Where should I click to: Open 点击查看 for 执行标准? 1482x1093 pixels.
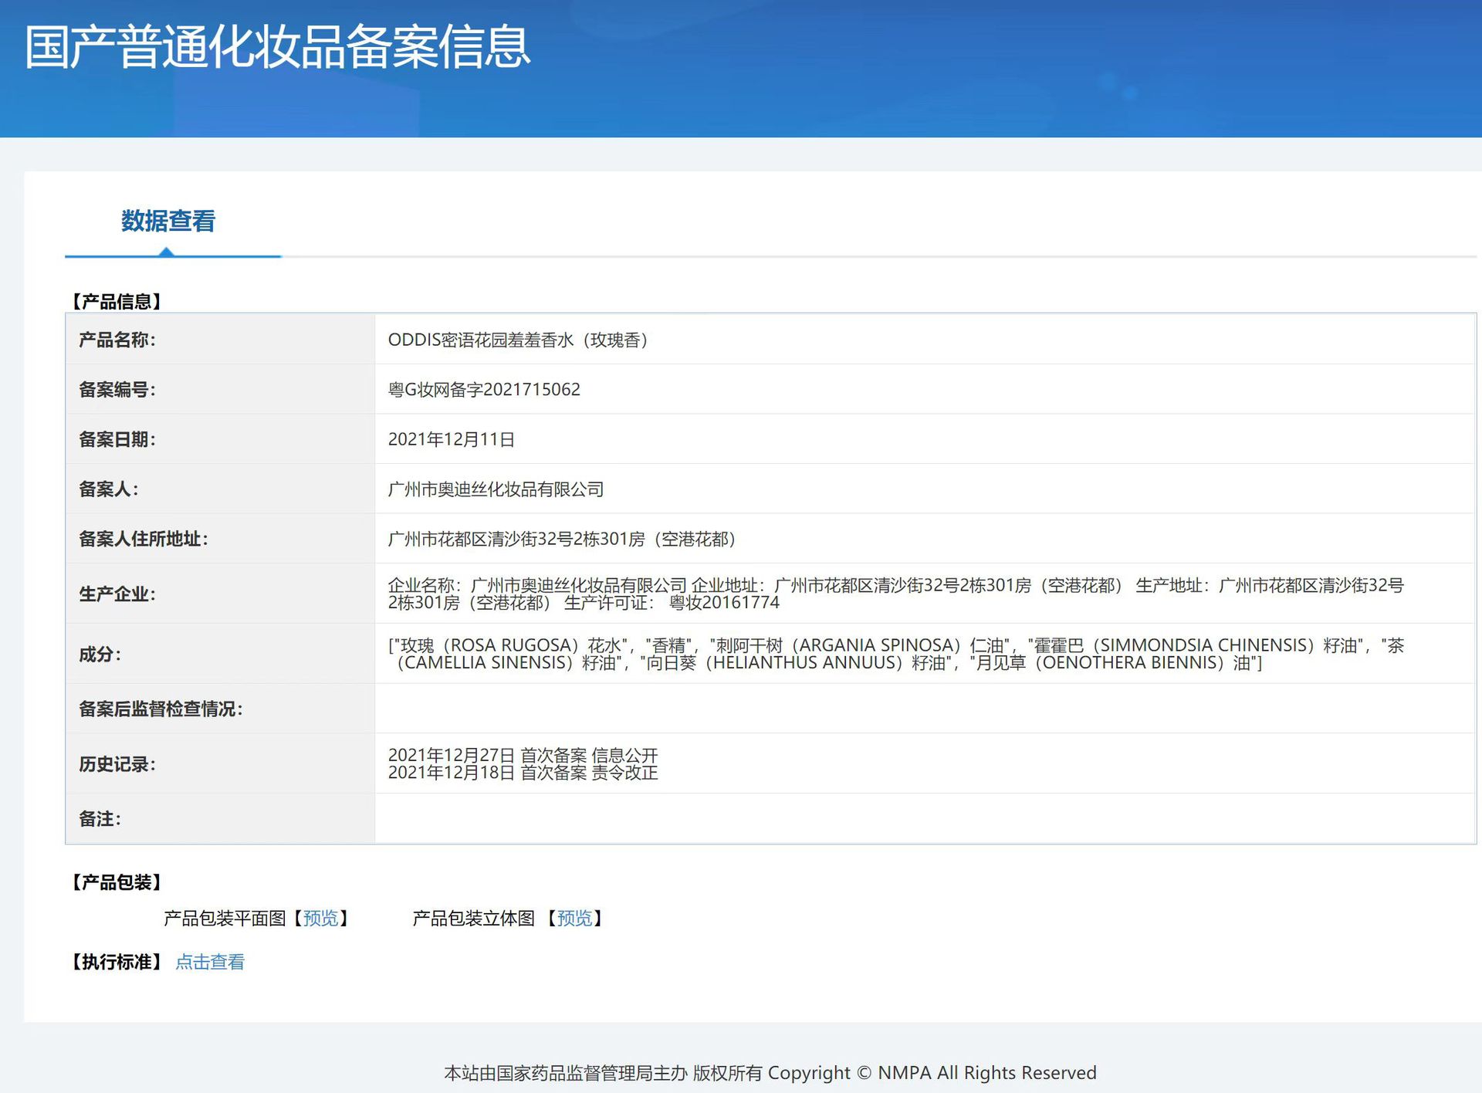(x=210, y=963)
